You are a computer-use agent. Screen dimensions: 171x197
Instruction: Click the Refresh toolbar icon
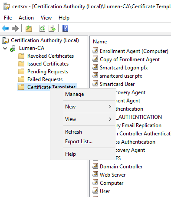tap(42, 28)
